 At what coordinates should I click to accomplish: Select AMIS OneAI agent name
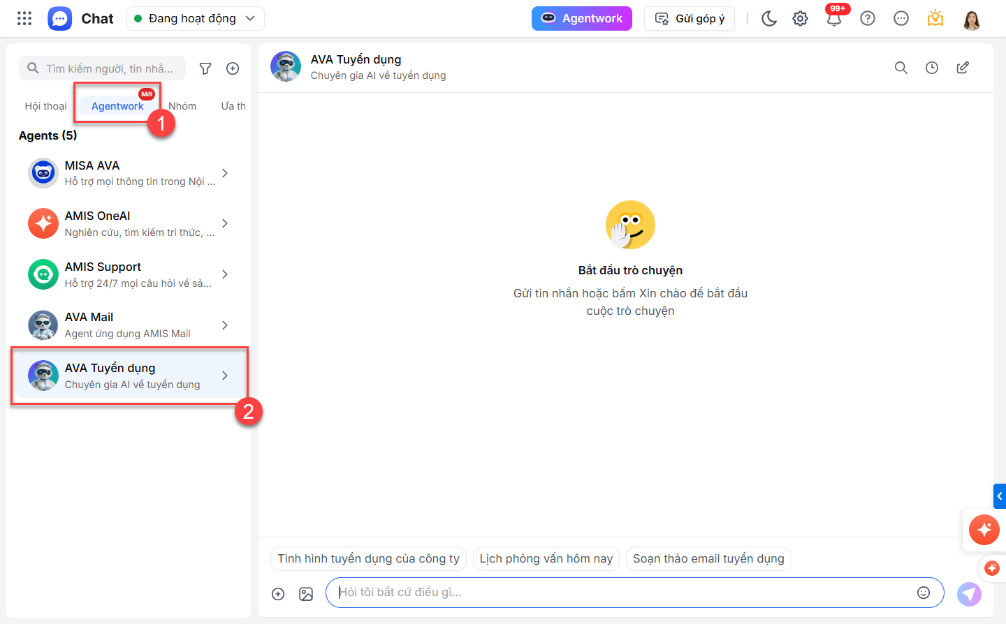(98, 216)
